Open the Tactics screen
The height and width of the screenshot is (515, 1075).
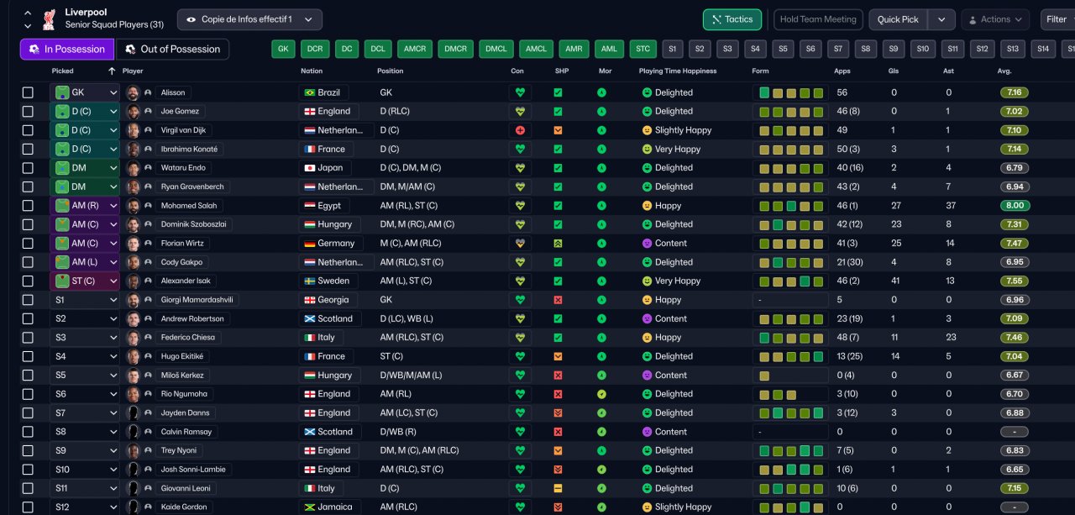732,19
